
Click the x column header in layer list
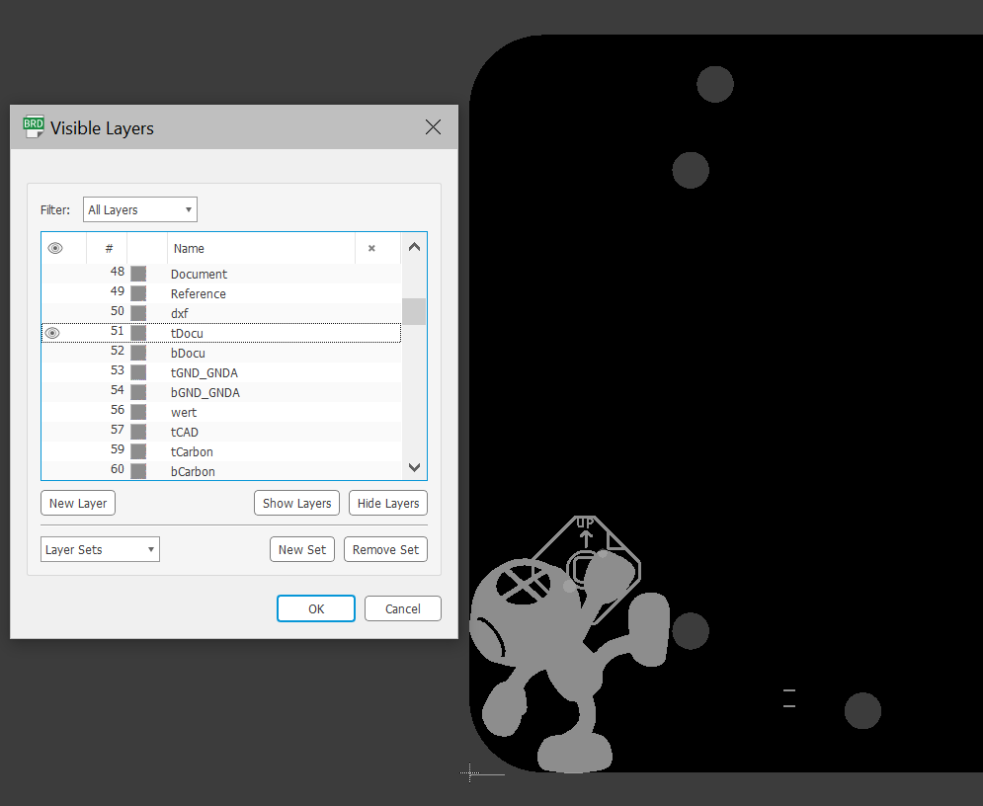coord(371,248)
